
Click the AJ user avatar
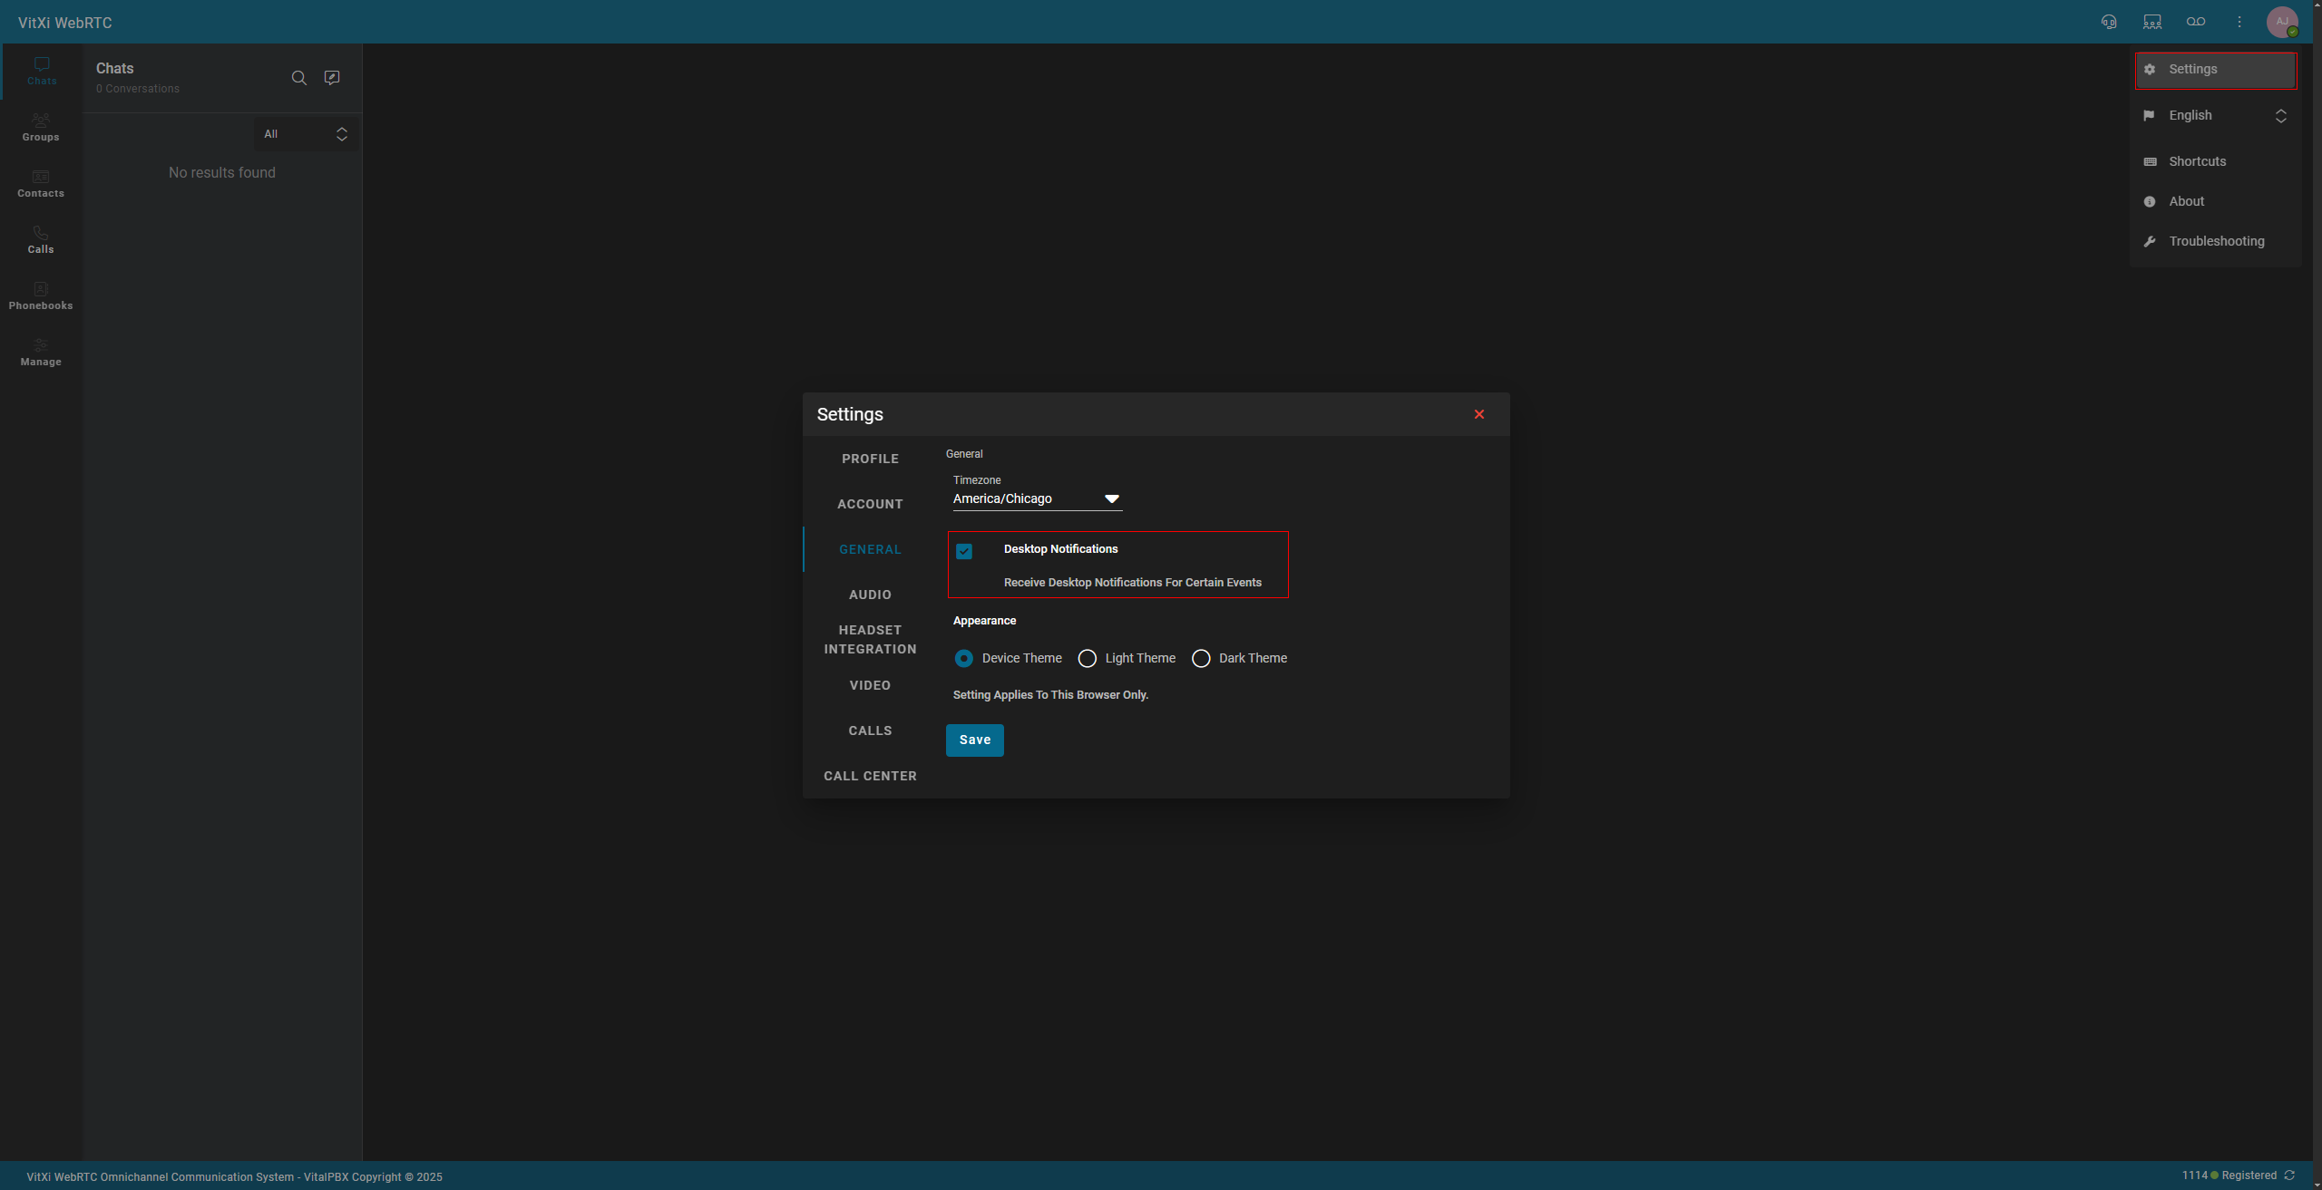(2282, 22)
